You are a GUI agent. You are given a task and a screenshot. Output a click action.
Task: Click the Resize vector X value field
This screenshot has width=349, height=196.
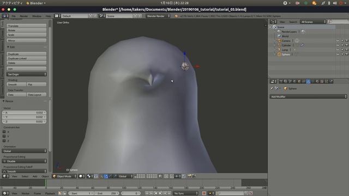(x=25, y=113)
